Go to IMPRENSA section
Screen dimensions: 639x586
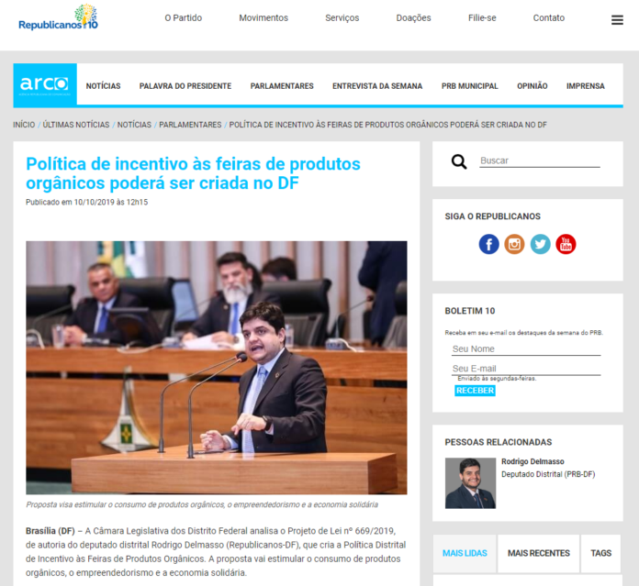click(x=585, y=86)
